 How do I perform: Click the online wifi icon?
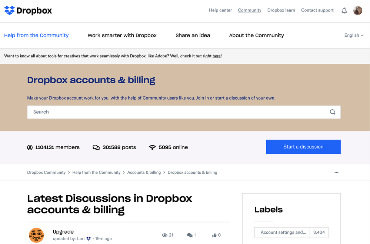[153, 147]
